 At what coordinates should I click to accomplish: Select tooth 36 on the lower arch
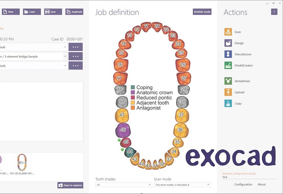click(181, 130)
